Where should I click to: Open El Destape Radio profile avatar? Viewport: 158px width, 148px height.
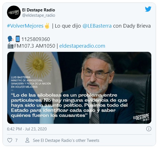pyautogui.click(x=14, y=12)
